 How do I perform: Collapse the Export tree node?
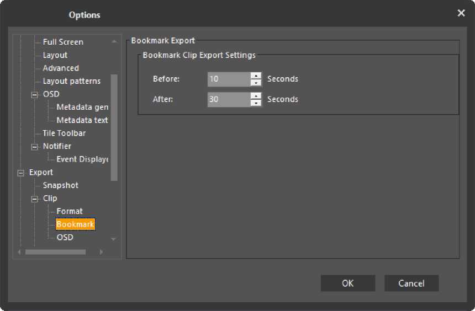point(21,173)
